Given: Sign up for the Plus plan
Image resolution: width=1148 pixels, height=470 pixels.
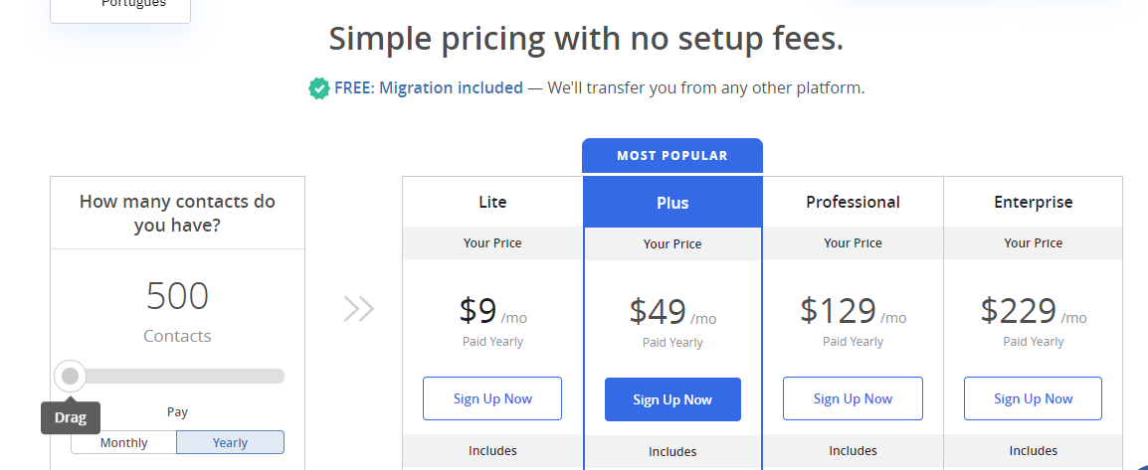Looking at the screenshot, I should coord(672,399).
